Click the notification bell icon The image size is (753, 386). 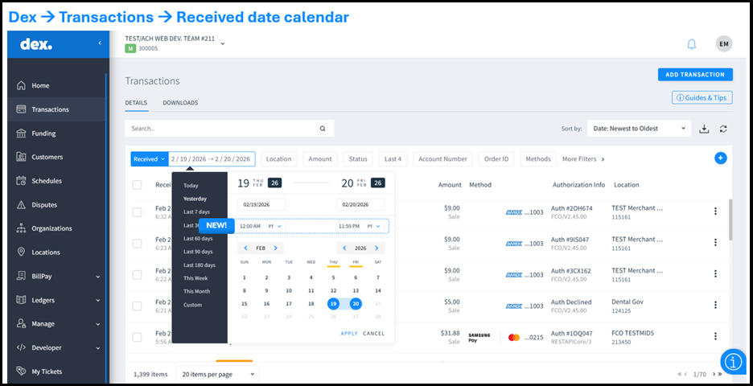pyautogui.click(x=691, y=44)
